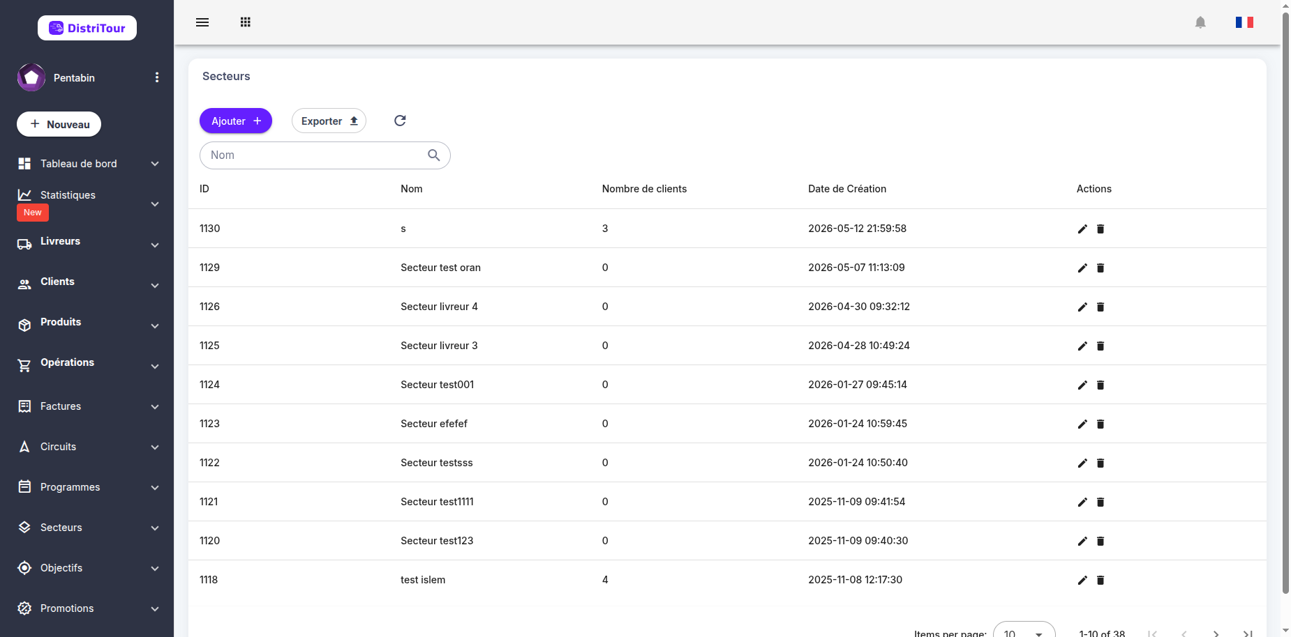Open Pentabin profile options menu

(x=157, y=77)
